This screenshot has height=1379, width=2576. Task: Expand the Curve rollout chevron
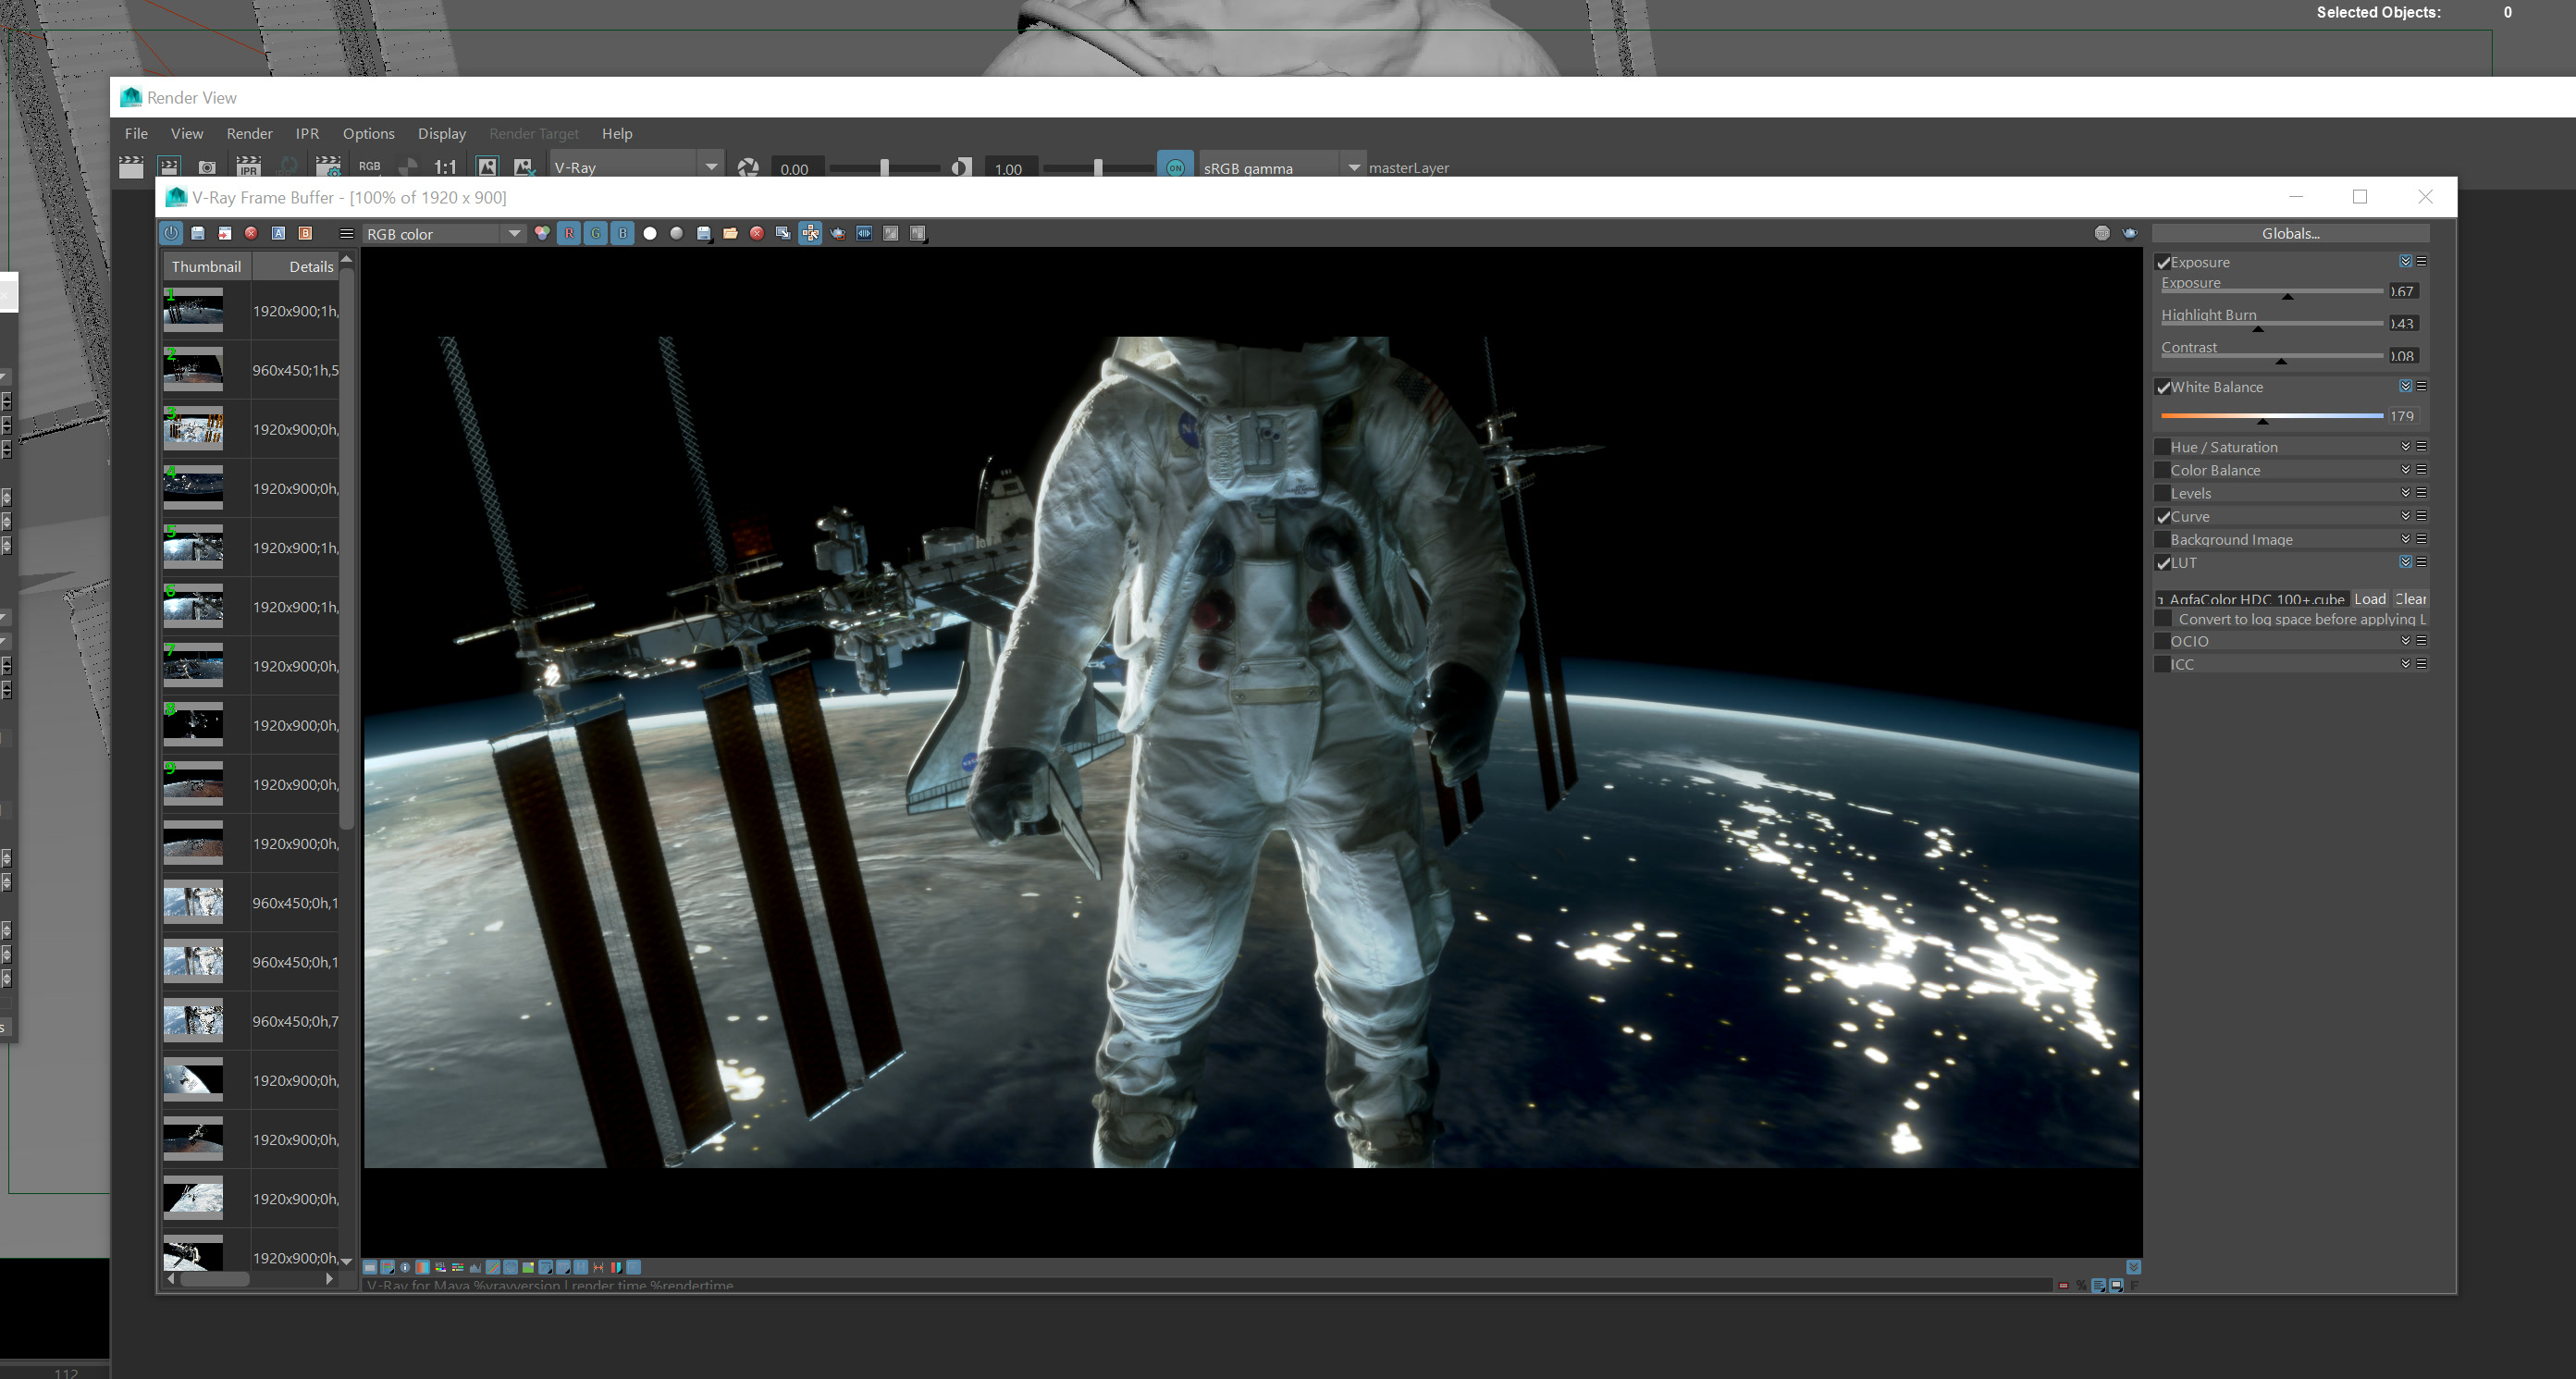(x=2405, y=515)
